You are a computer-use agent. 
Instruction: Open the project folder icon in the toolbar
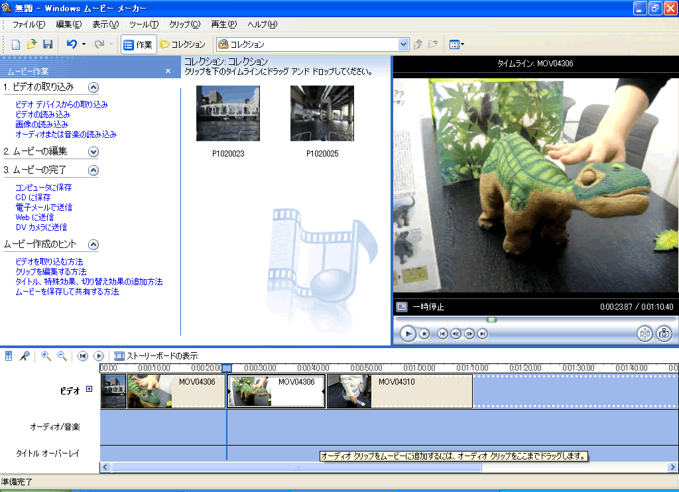32,44
